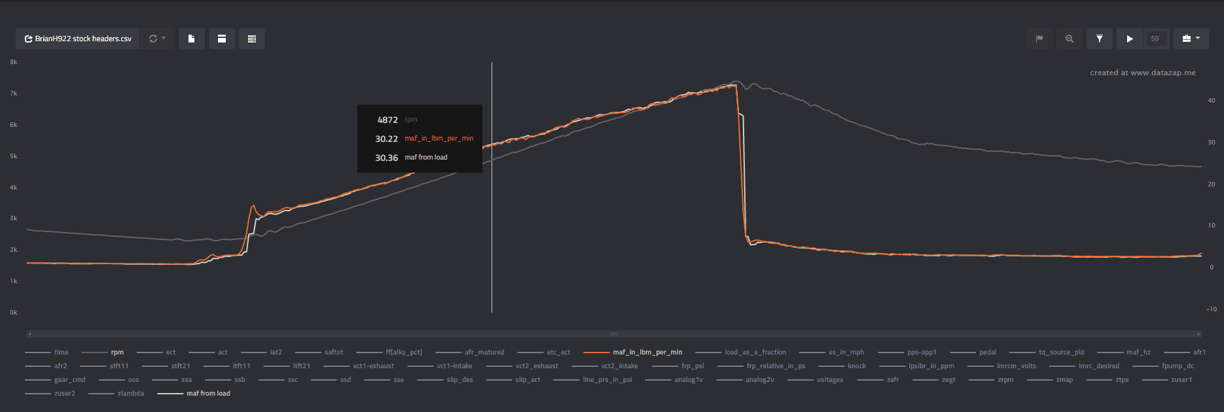
Task: Show the gear_cmd legend series
Action: (x=55, y=380)
